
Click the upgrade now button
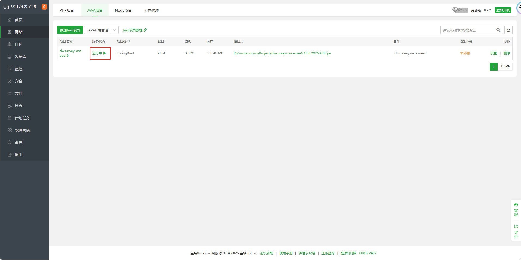503,10
